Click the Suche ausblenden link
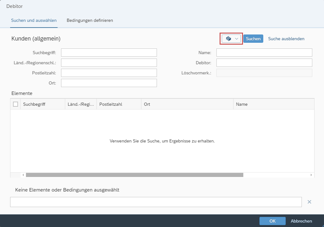This screenshot has width=324, height=227. click(286, 39)
